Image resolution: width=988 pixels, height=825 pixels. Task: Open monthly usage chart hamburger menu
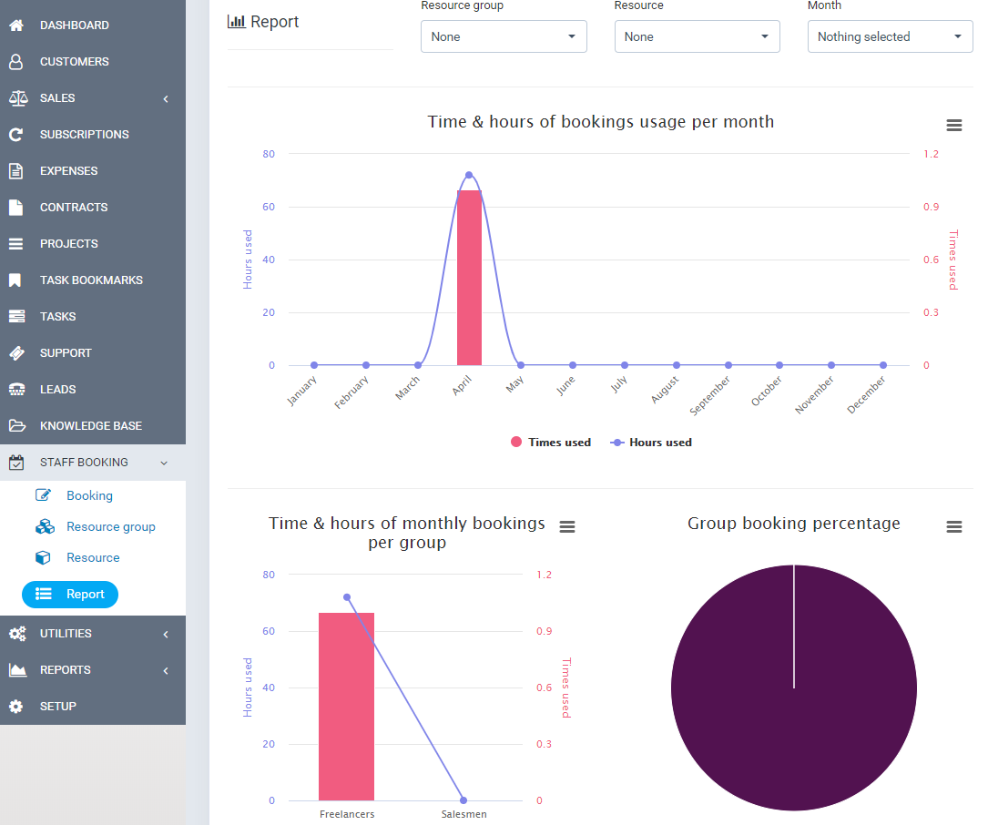[953, 125]
